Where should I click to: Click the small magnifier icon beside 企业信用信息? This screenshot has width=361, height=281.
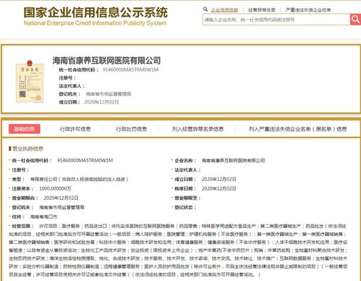pyautogui.click(x=205, y=9)
